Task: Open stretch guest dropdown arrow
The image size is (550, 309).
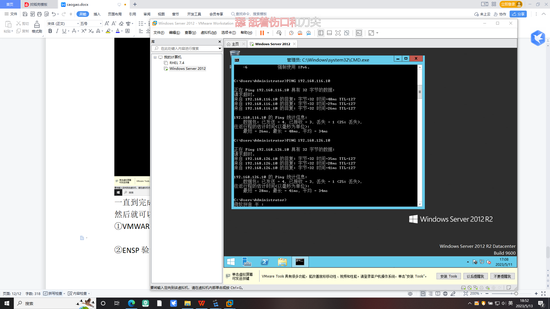Action: [x=377, y=33]
